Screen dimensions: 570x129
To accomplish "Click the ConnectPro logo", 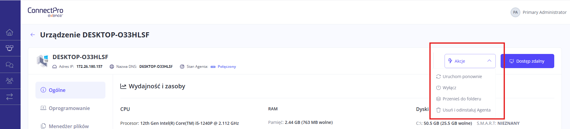I will (x=45, y=12).
